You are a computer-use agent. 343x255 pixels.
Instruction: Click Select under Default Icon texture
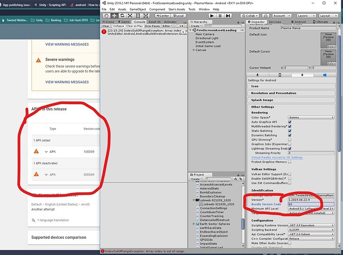(332, 46)
